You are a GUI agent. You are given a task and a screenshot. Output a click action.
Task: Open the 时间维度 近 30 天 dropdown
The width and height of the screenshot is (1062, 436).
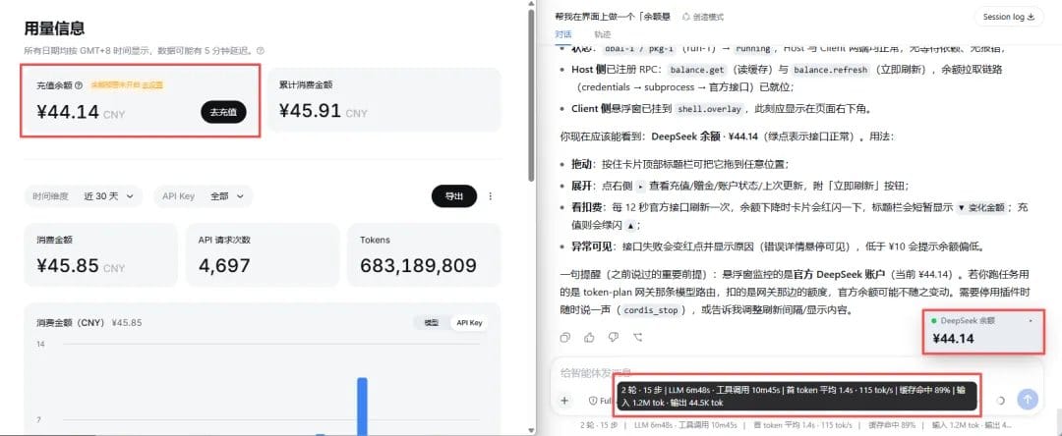point(84,196)
